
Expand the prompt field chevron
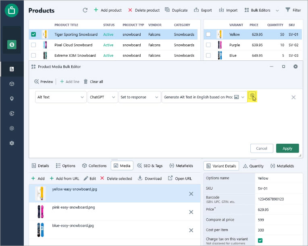coord(243,97)
